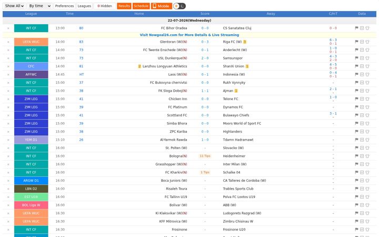Click flag icon for FC Twente Enschede match
Viewport: 379px width, 237px height.
[x=356, y=50]
